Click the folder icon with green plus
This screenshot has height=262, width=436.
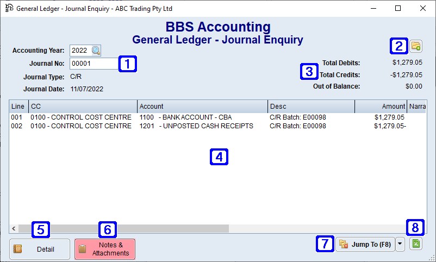(x=416, y=46)
